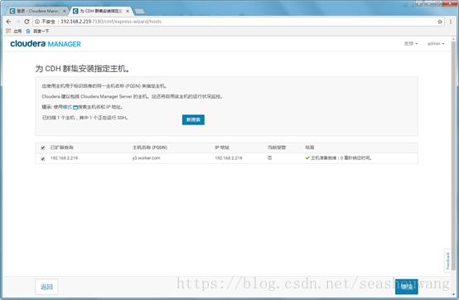Screen dimensions: 459x300
Task: Reload the page with the refresh icon
Action: (x=27, y=22)
